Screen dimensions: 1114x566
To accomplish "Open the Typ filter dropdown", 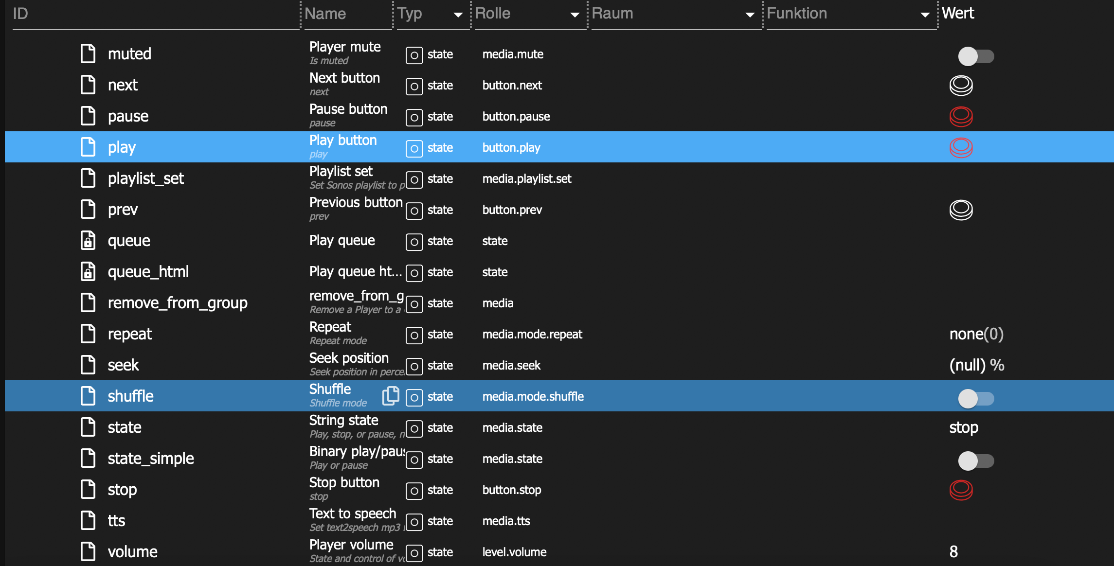I will (458, 15).
